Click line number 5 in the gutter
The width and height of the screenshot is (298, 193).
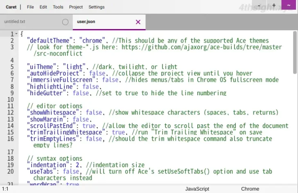pyautogui.click(x=12, y=67)
